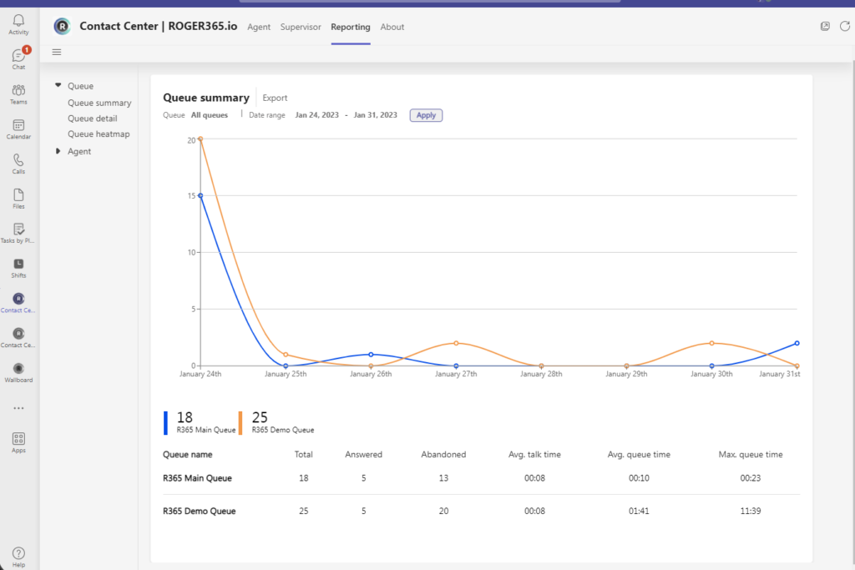Image resolution: width=855 pixels, height=570 pixels.
Task: Expand the Agent section in the sidebar
Action: point(58,151)
